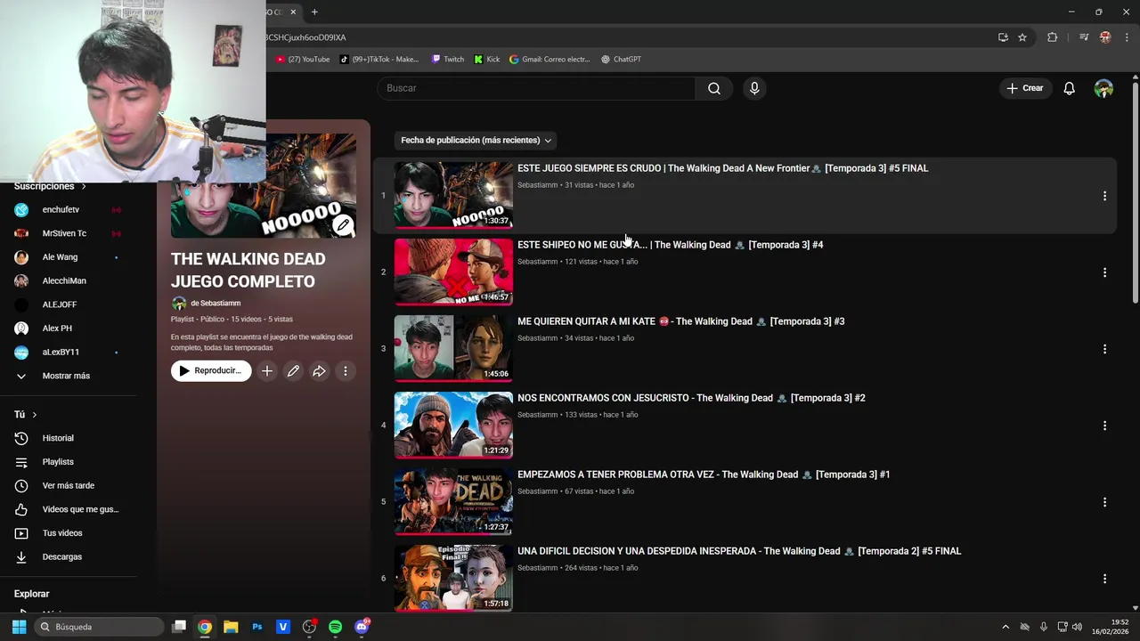Screen dimensions: 1140x641
Task: Open options for ME QUIEREN QUITAR A MI KATE
Action: (x=1104, y=349)
